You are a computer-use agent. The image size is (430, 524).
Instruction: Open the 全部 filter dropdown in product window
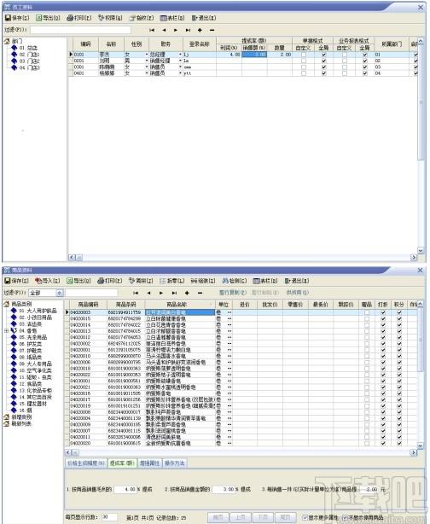[x=59, y=293]
